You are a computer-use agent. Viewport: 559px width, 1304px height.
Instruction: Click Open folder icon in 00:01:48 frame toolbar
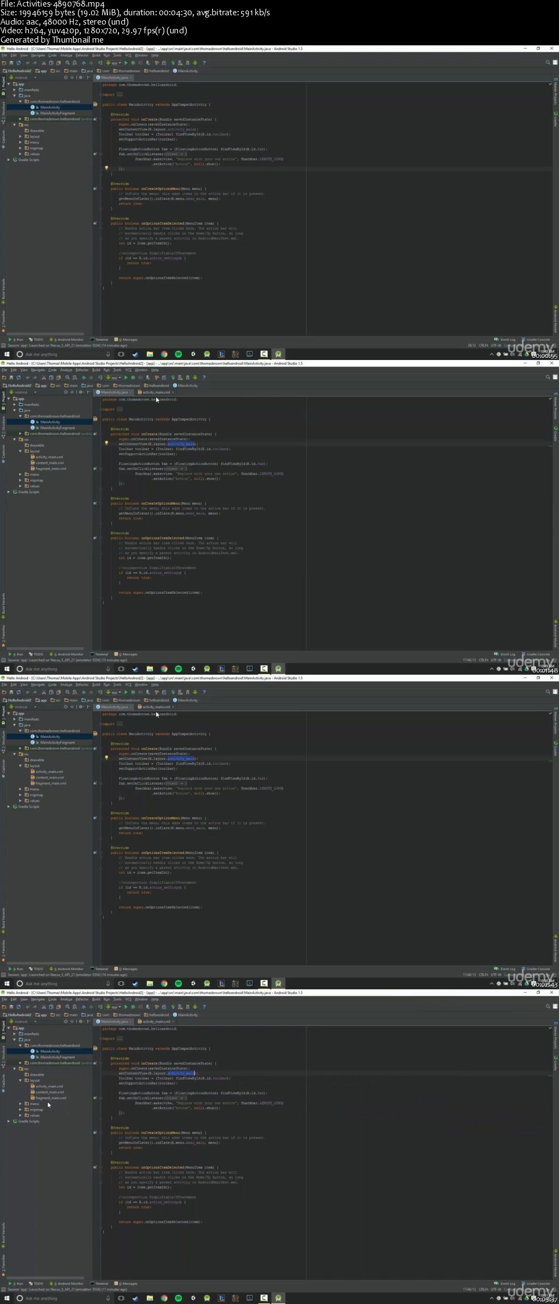(x=4, y=377)
